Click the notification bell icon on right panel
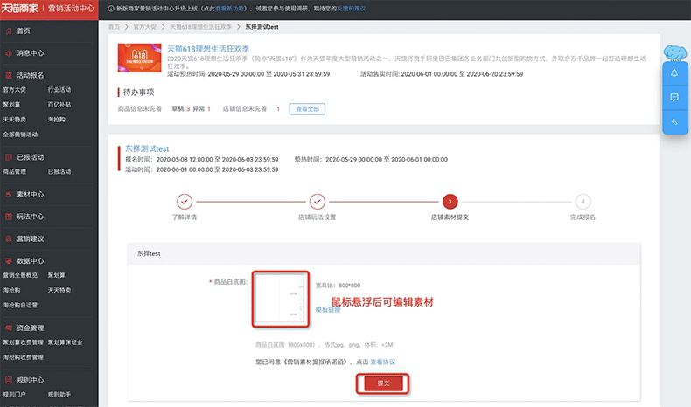Screen dimensions: 691x407 click(x=674, y=72)
